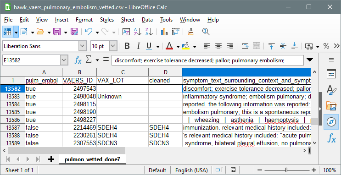Expand Underline style dropdown
The image size is (341, 175).
(x=158, y=46)
